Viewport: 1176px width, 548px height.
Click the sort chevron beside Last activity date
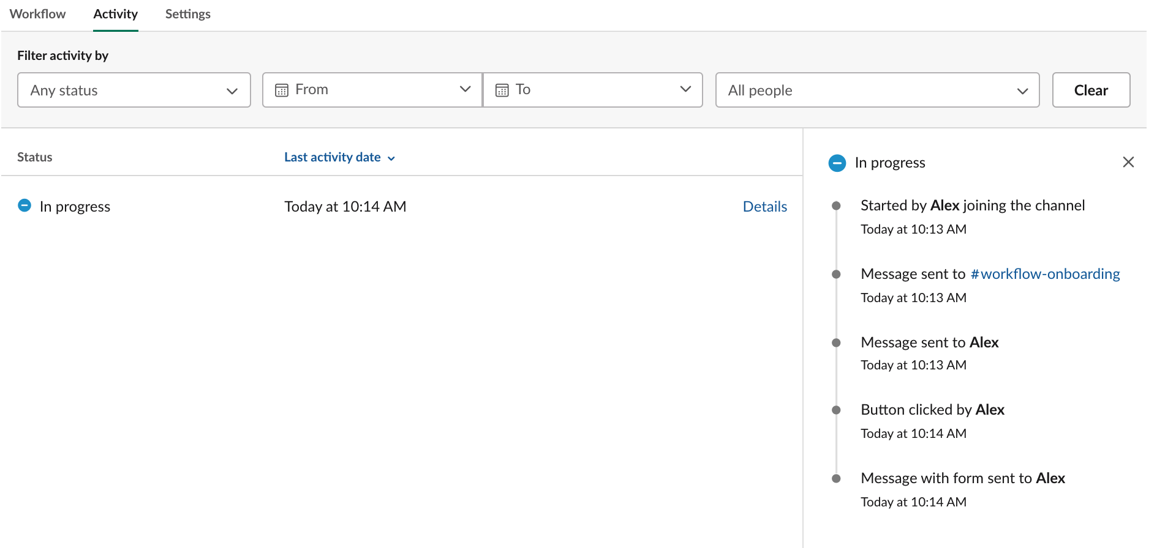coord(391,158)
